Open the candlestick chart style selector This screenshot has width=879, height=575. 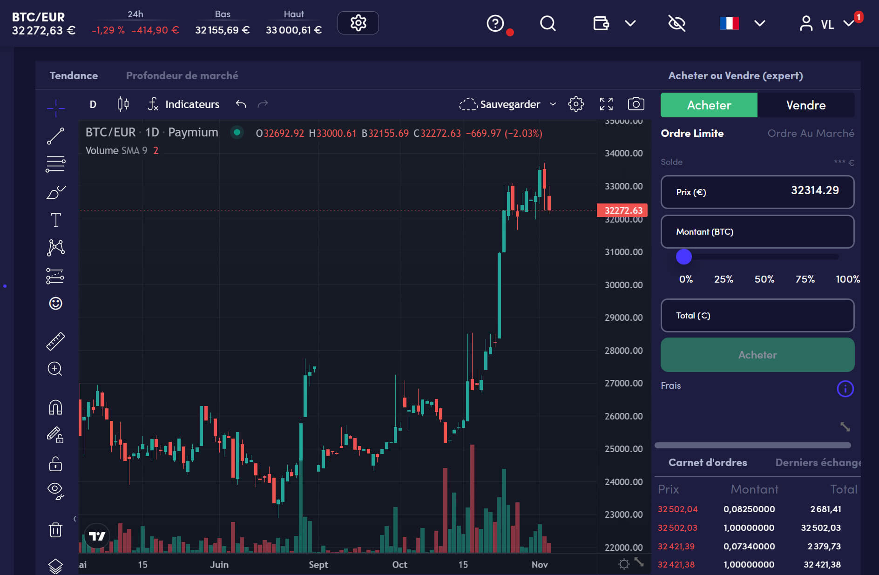tap(123, 104)
